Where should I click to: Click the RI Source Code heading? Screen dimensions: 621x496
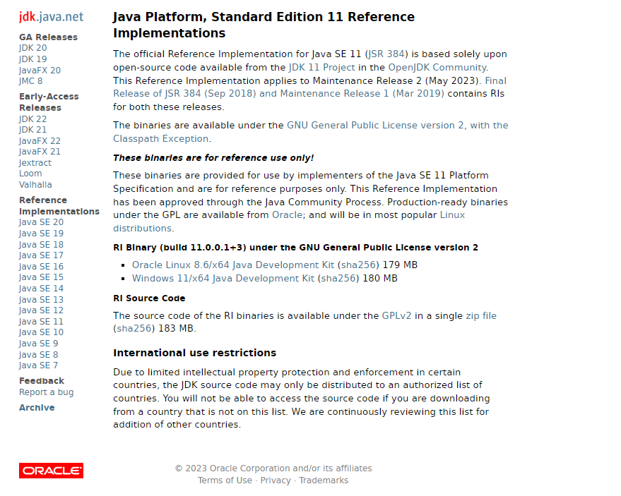click(x=149, y=298)
